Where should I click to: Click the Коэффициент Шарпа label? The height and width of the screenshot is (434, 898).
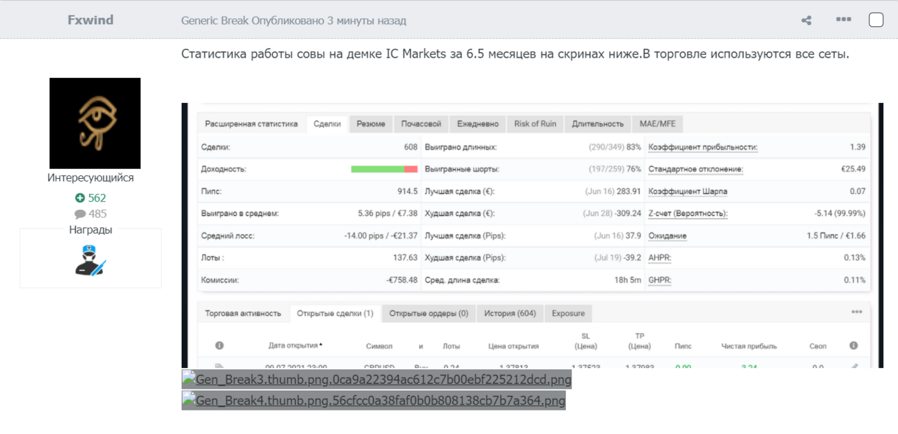[x=688, y=191]
